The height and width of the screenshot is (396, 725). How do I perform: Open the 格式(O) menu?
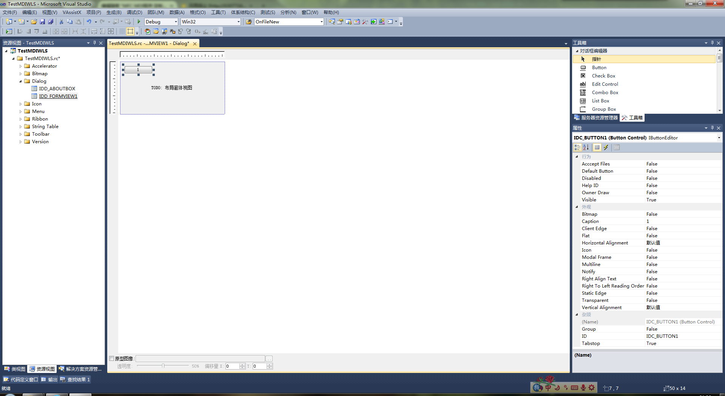point(197,12)
